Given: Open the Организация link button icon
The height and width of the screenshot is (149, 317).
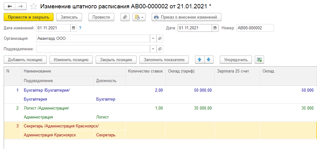Looking at the screenshot, I should tap(160, 39).
